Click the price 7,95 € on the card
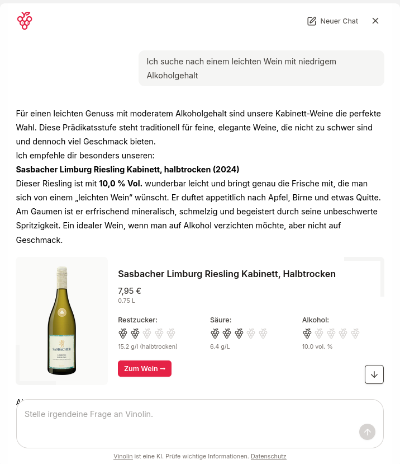Viewport: 400px width, 464px height. pyautogui.click(x=129, y=290)
